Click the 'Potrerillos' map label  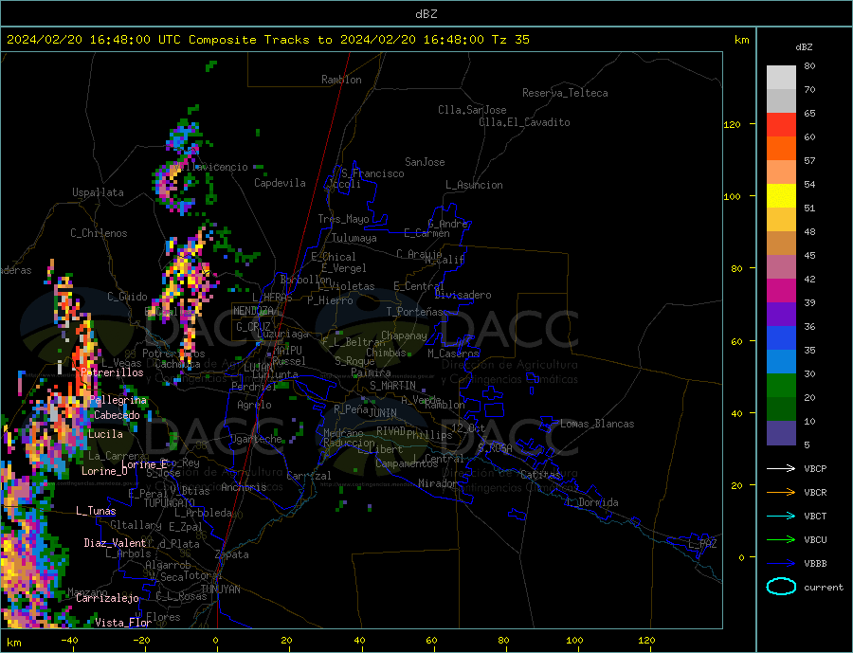[x=112, y=372]
